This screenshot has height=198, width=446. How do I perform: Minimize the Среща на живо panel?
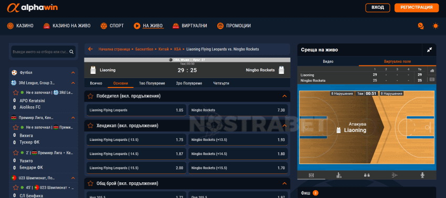[430, 50]
